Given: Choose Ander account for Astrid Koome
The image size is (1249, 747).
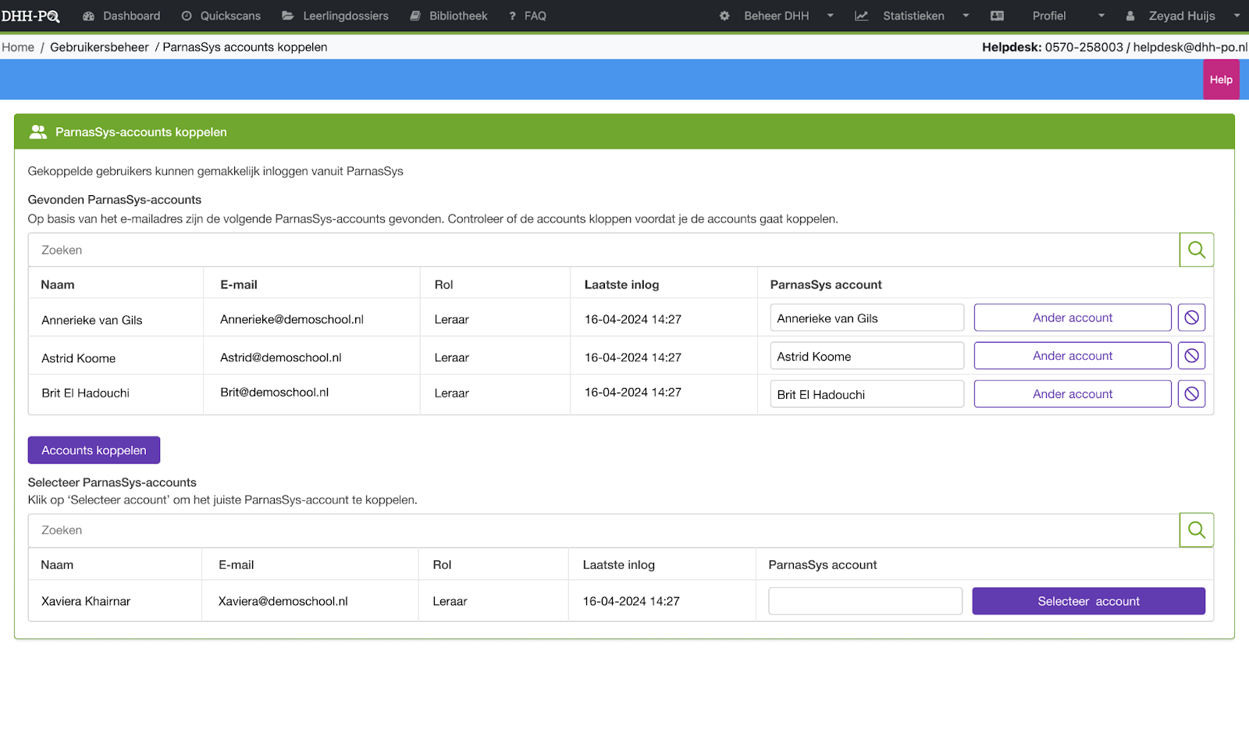Looking at the screenshot, I should click(x=1073, y=356).
